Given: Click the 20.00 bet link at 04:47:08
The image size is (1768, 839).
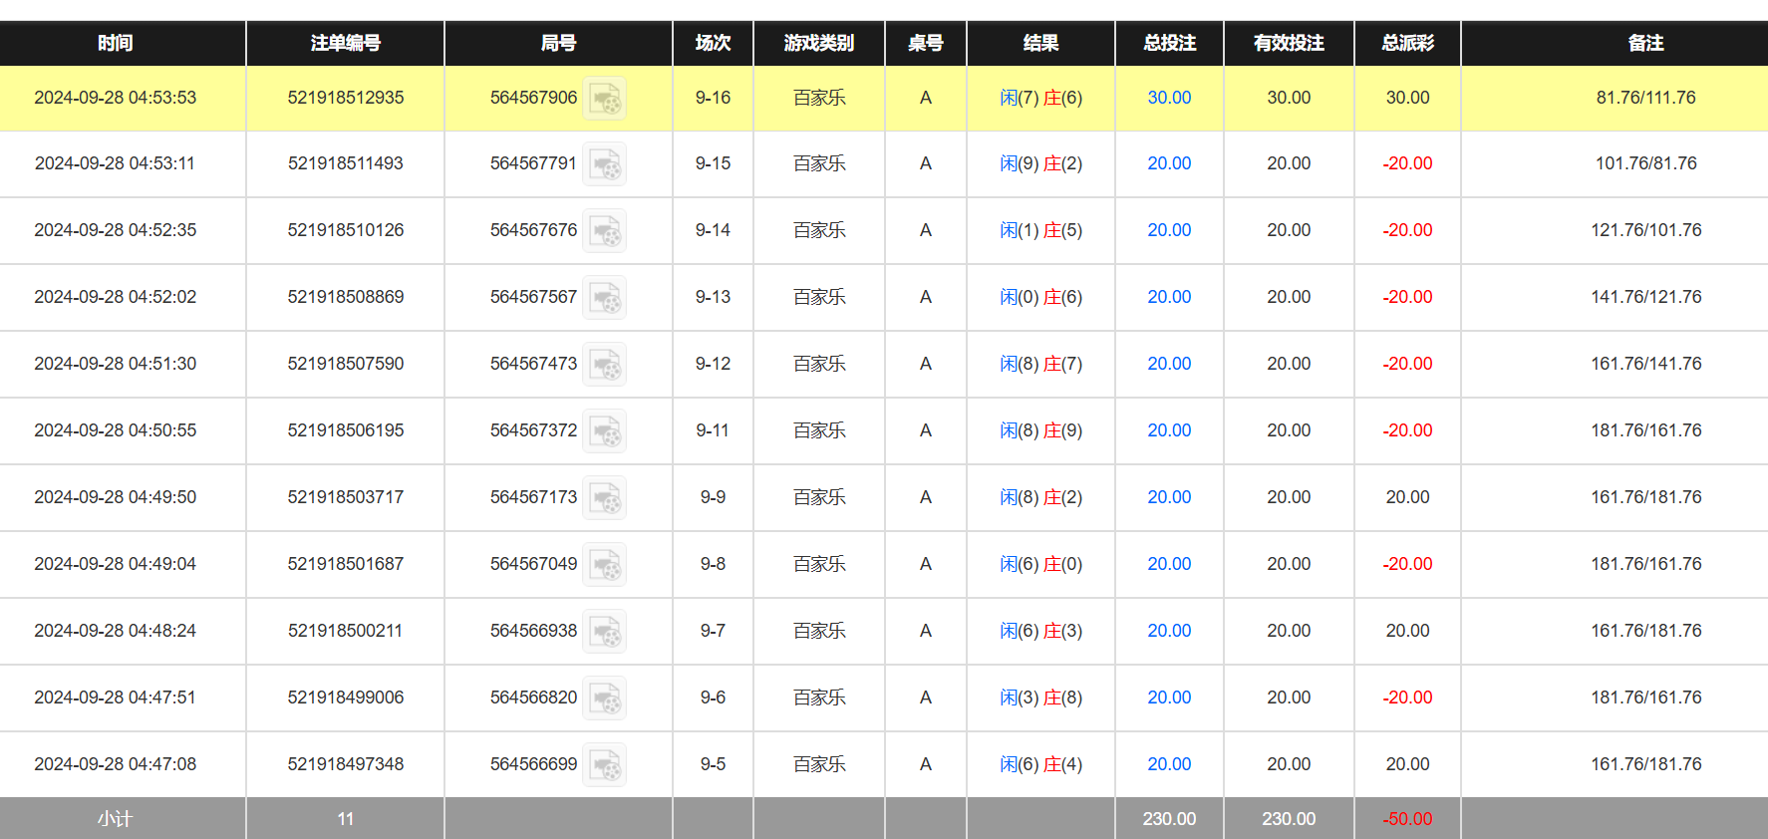Looking at the screenshot, I should click(x=1169, y=764).
